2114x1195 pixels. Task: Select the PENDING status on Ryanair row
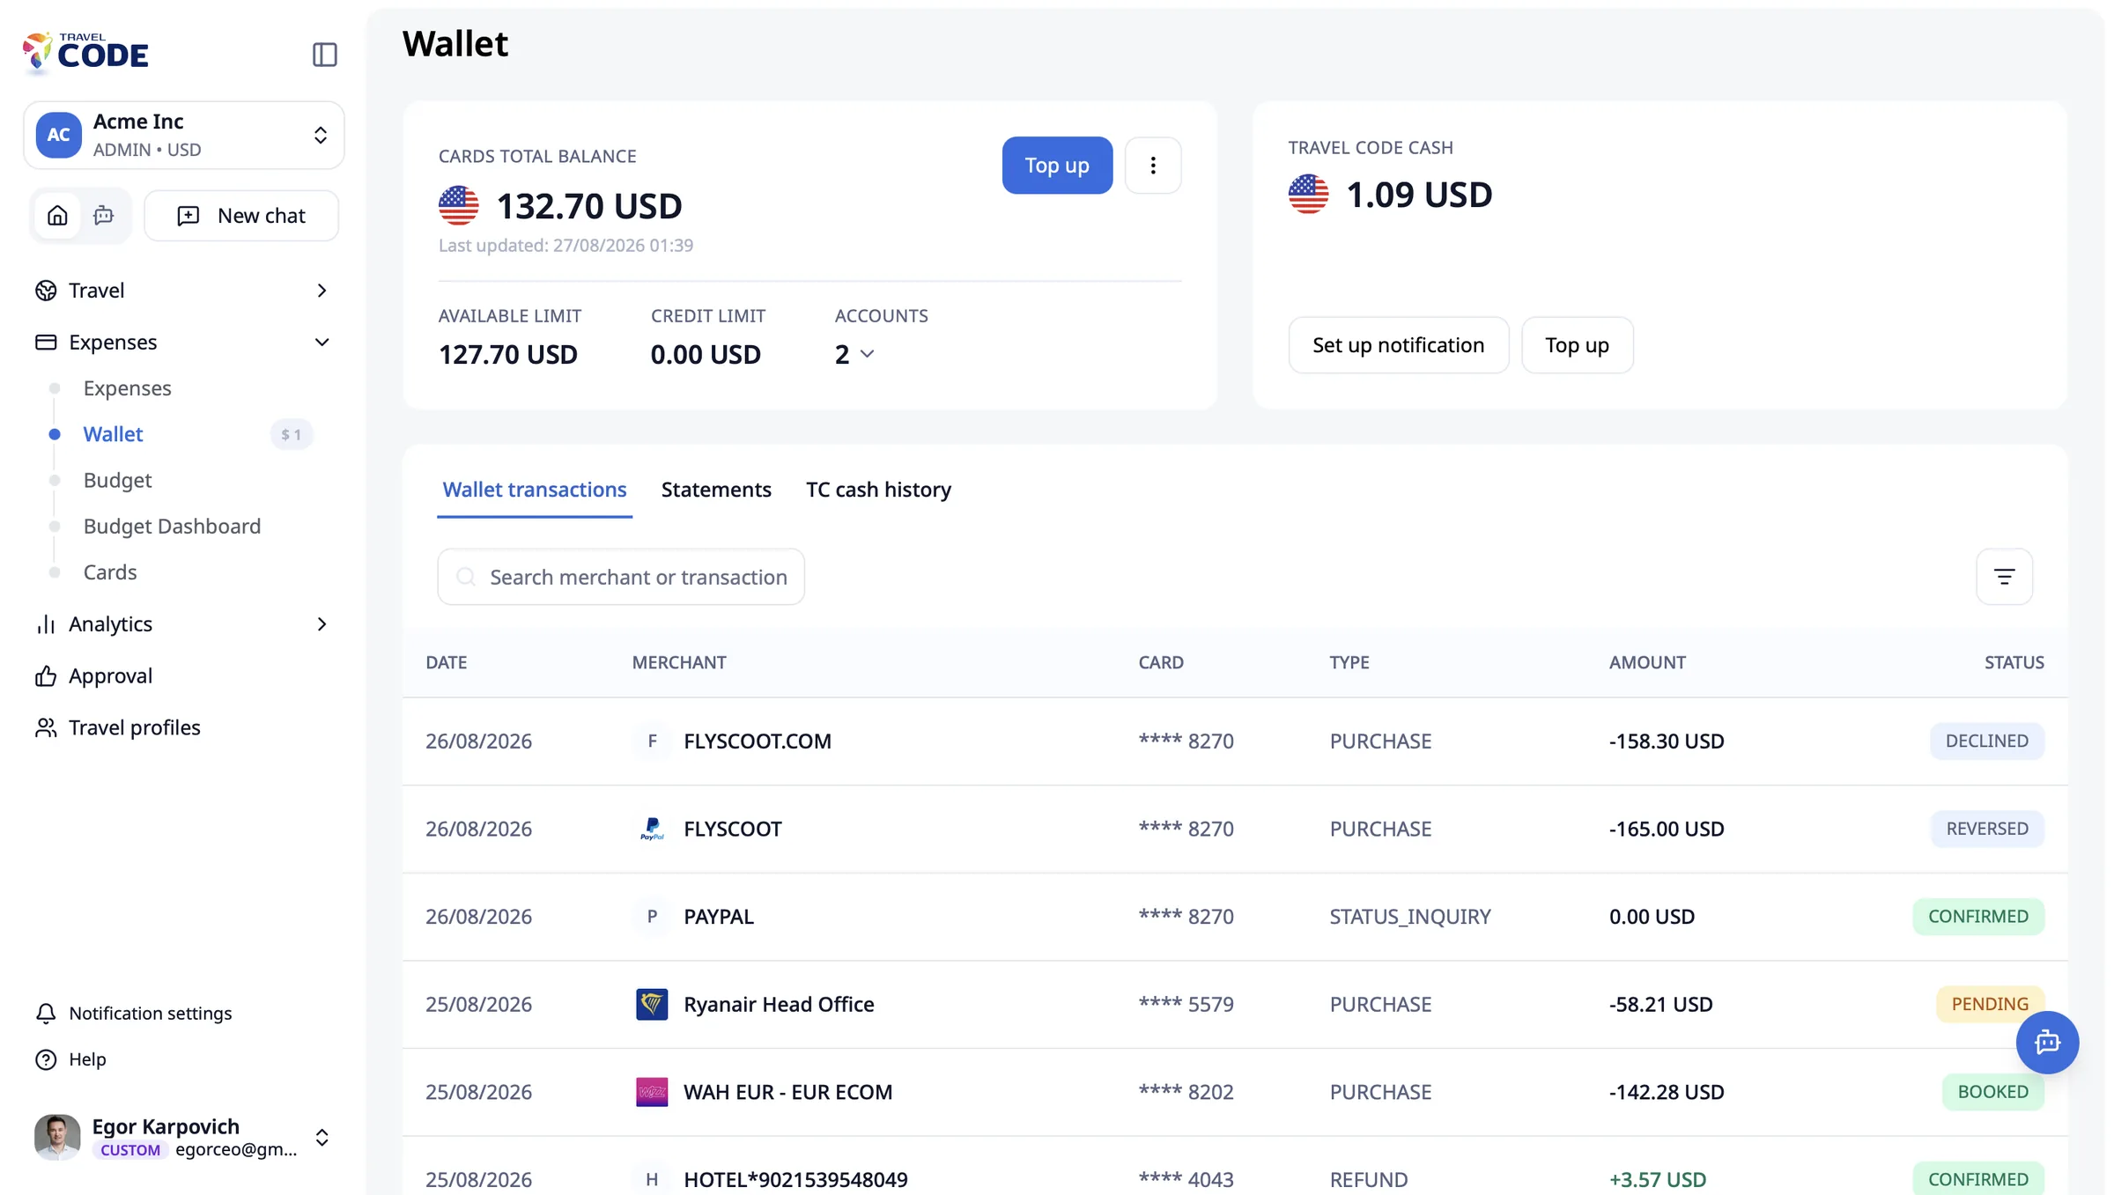1990,1004
